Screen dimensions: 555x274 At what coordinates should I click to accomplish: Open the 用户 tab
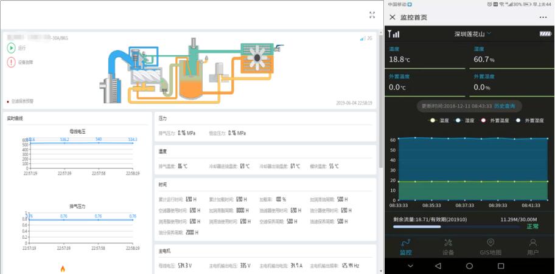point(532,246)
